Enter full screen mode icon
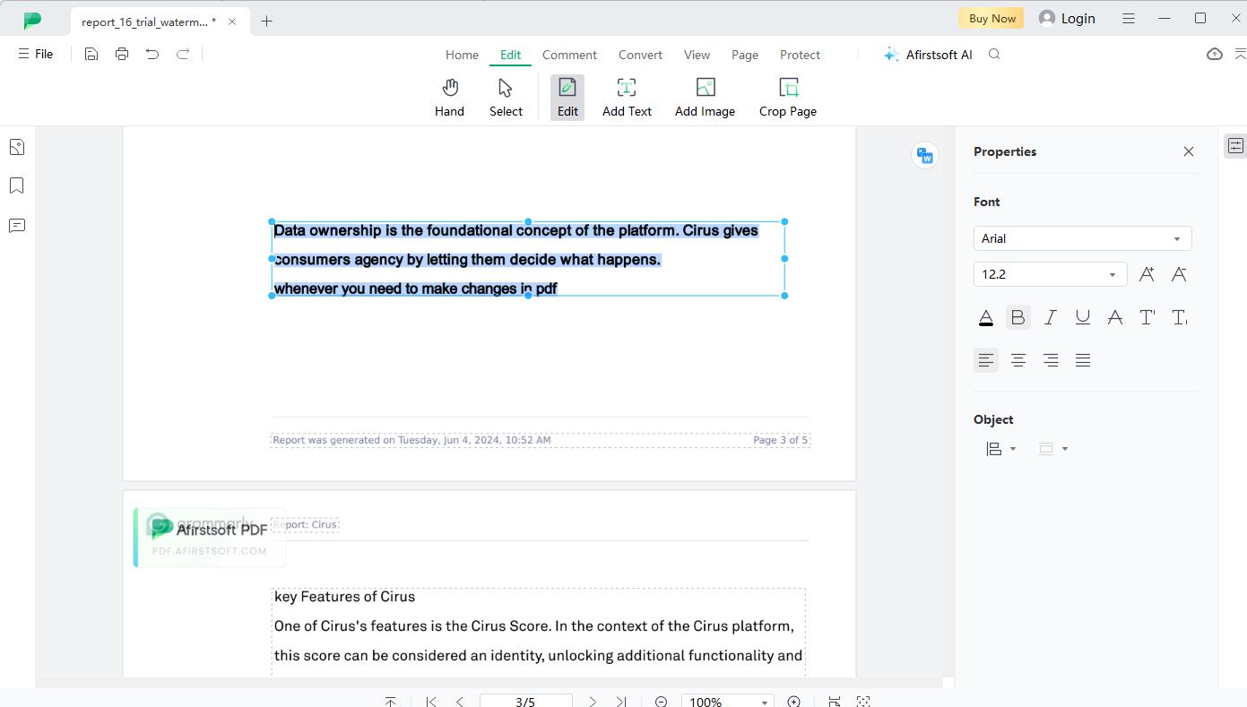Screen dimensions: 1247x707 coord(863,702)
